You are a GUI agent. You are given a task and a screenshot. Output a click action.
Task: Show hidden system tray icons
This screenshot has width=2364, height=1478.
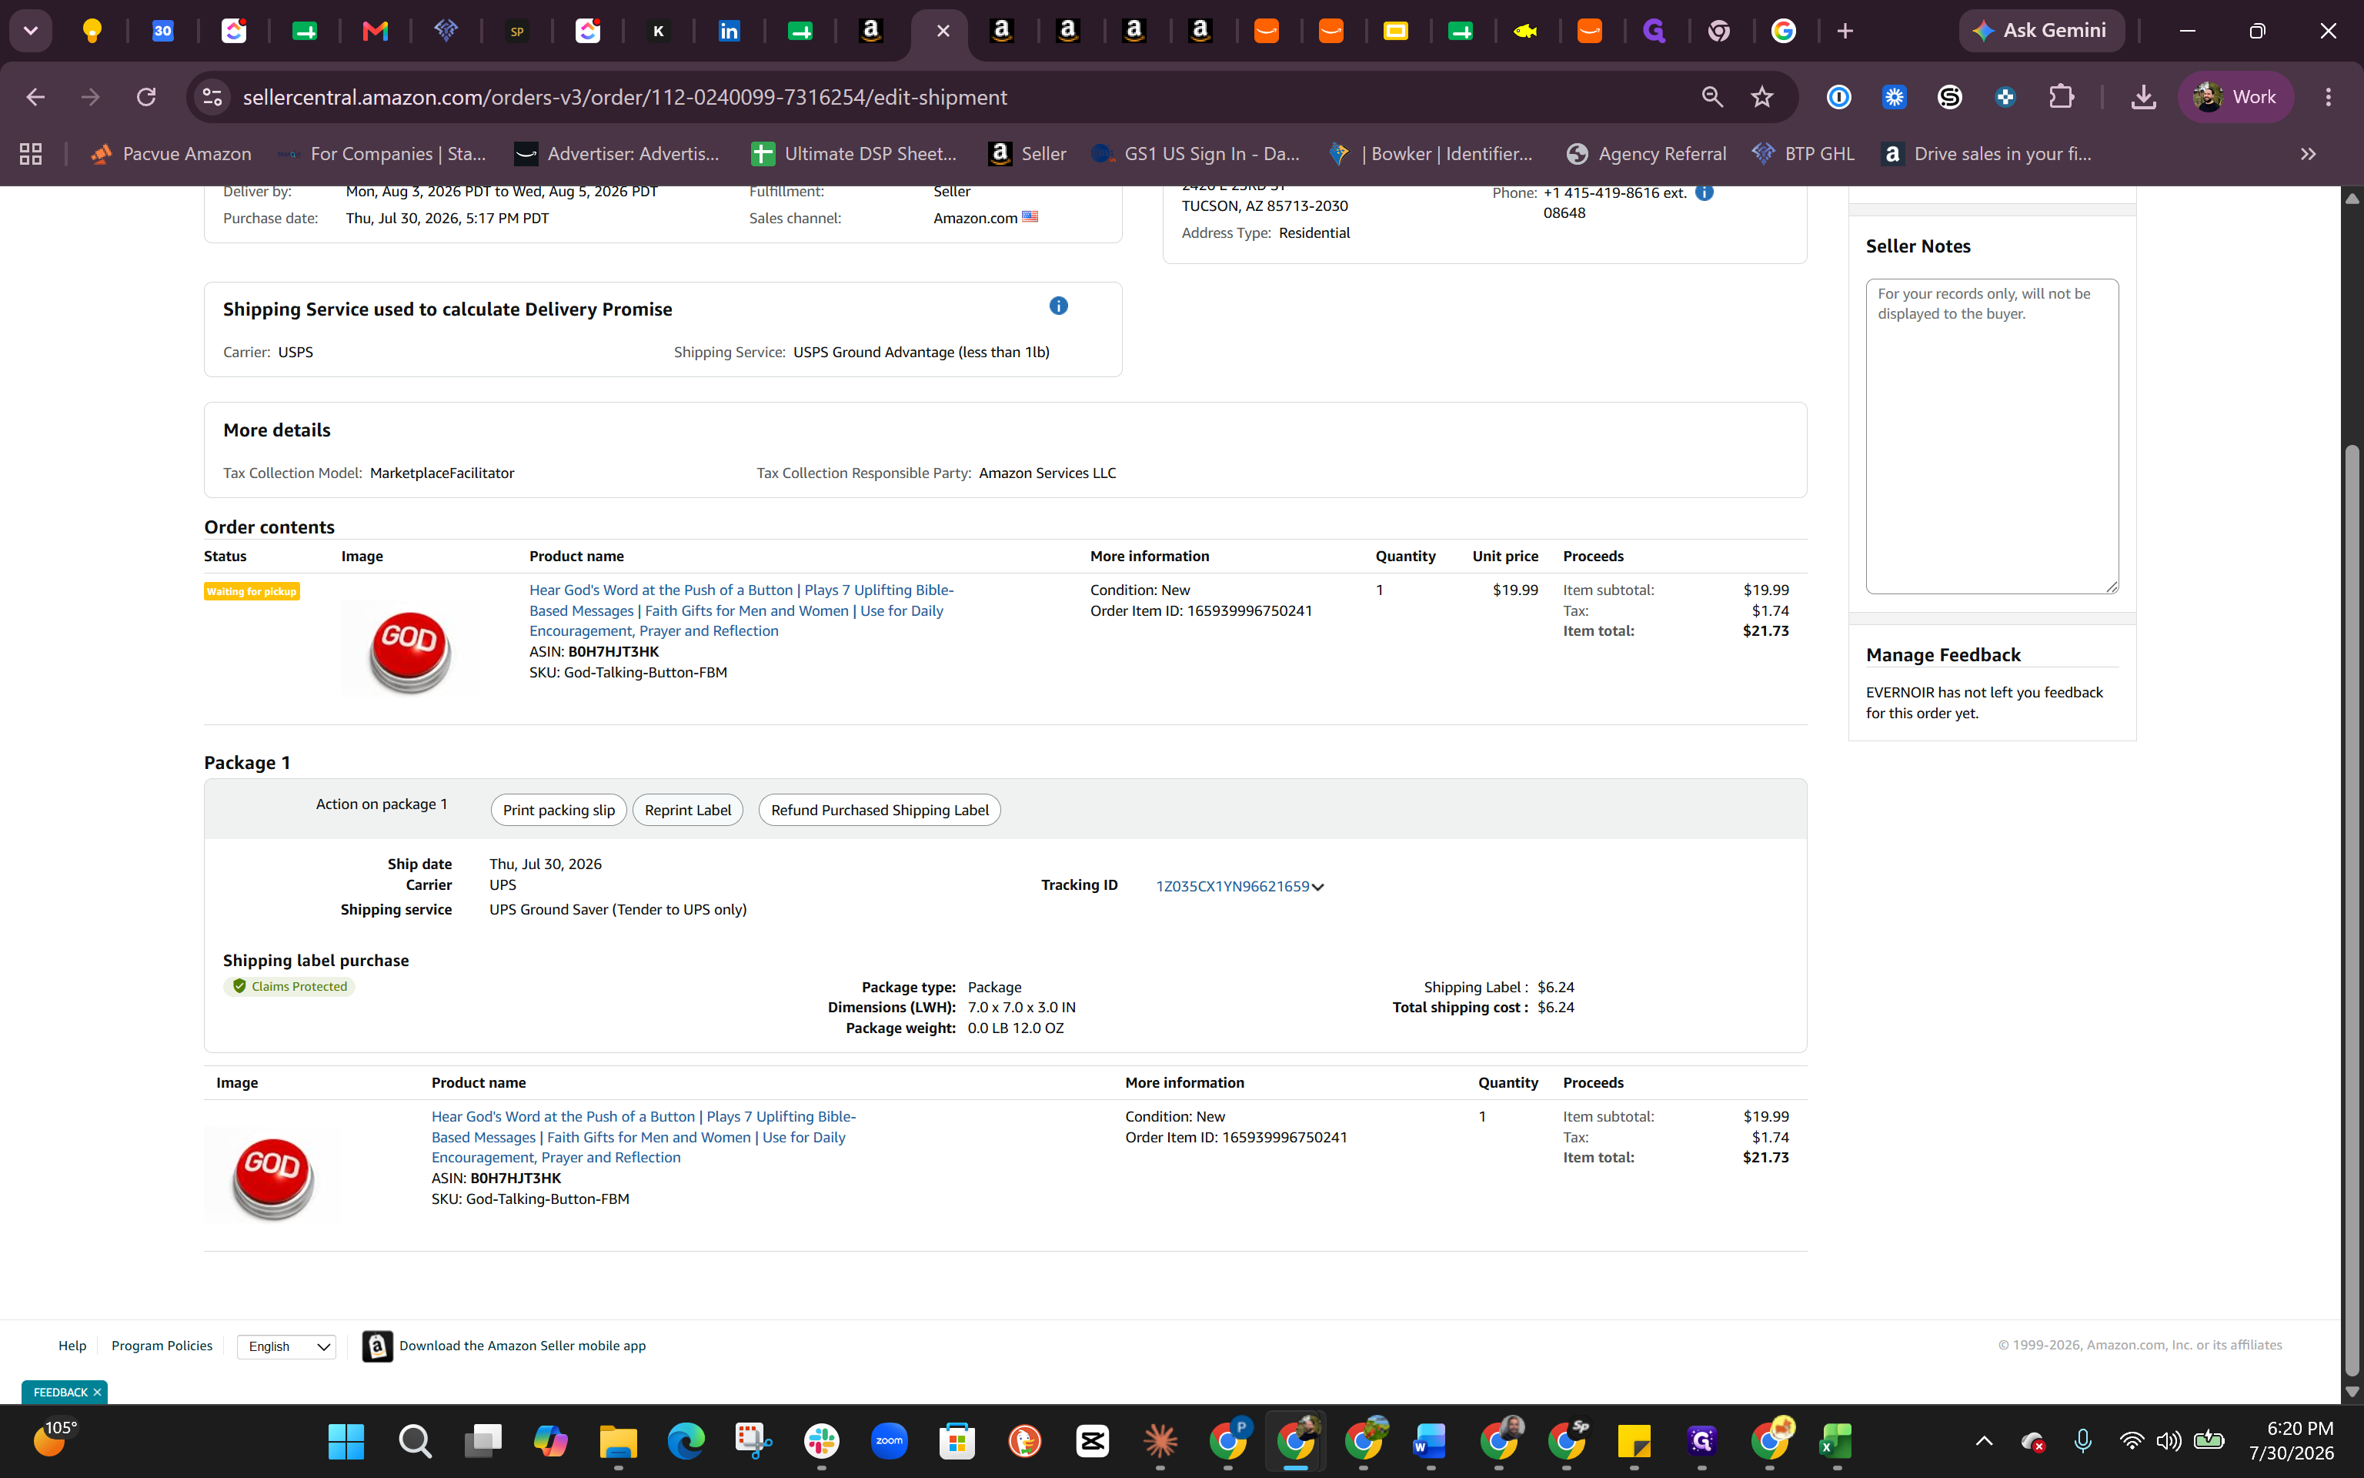click(x=1984, y=1441)
